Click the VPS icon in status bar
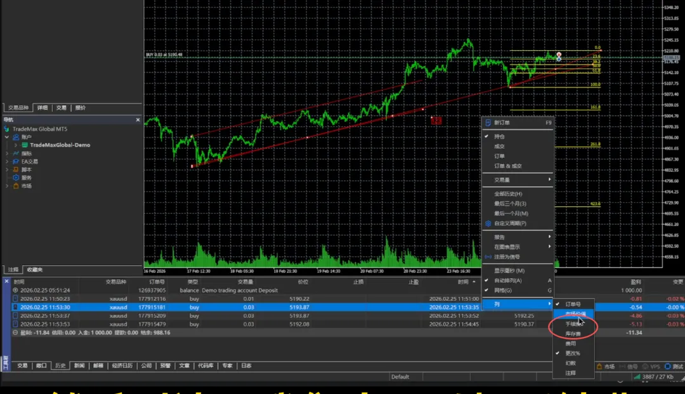Viewport: 685px width, 394px height. pos(646,367)
